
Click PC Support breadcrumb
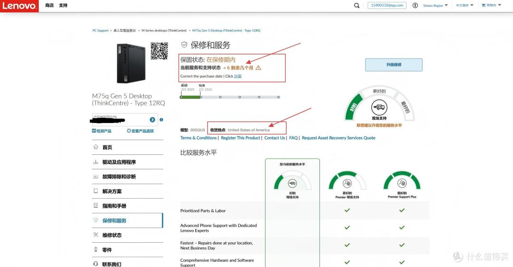[x=100, y=30]
